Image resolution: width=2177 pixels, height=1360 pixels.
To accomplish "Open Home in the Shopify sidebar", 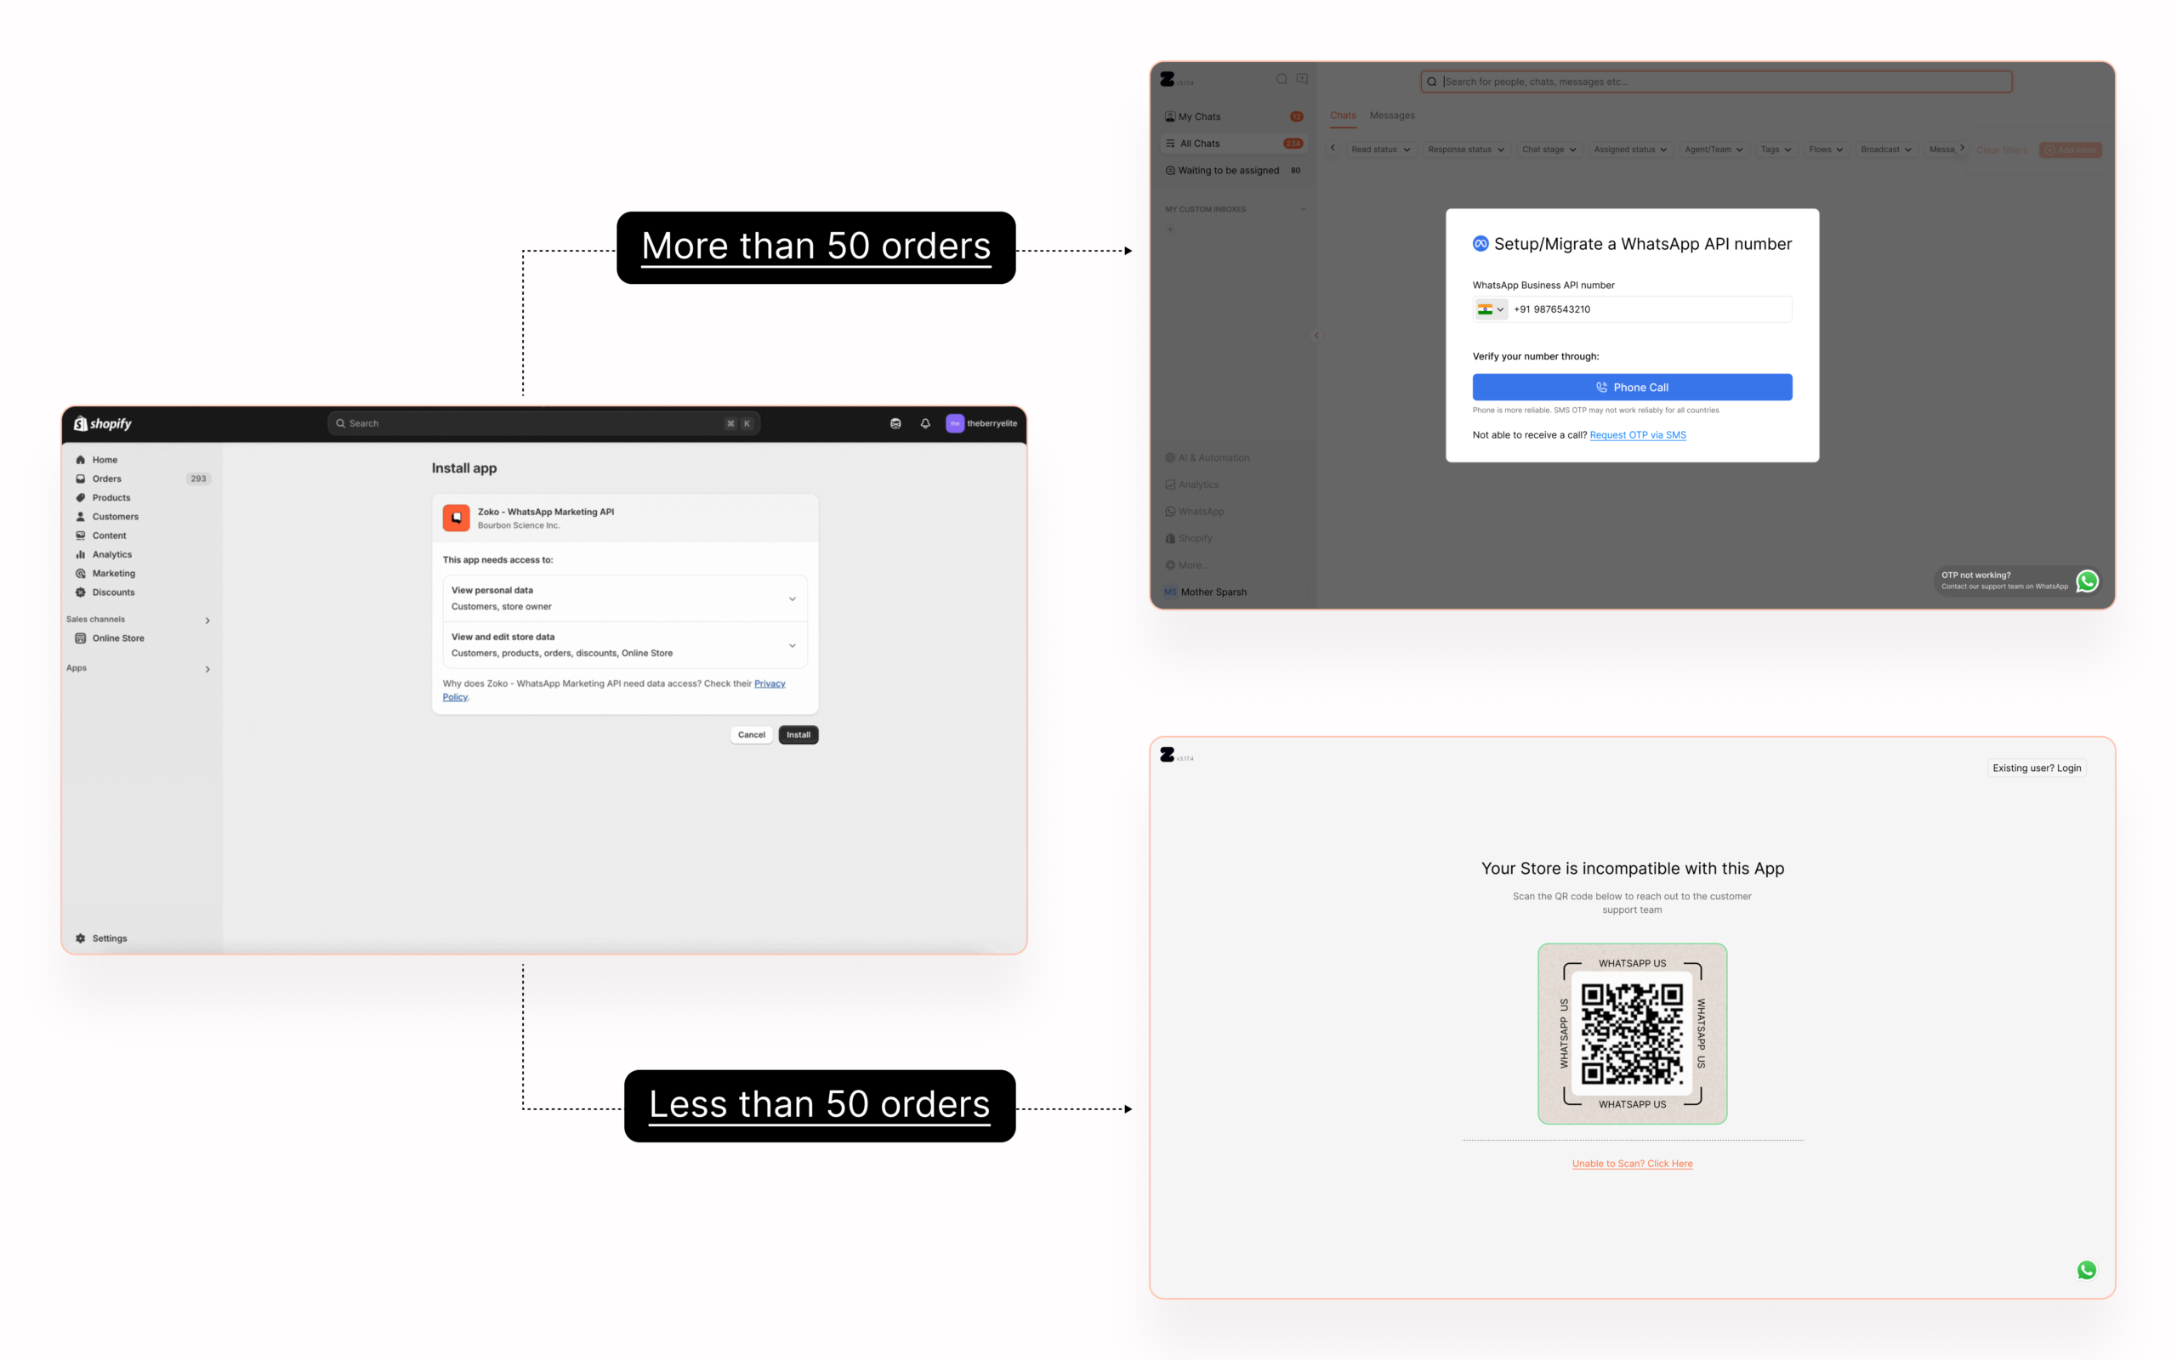I will point(105,460).
